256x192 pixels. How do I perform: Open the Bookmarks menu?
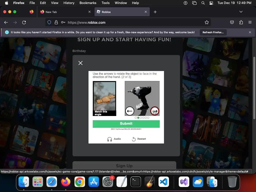coord(88,3)
